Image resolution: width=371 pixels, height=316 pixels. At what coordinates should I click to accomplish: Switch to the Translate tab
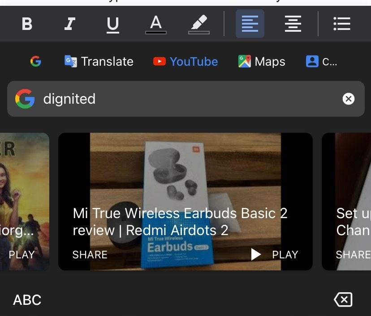(99, 61)
